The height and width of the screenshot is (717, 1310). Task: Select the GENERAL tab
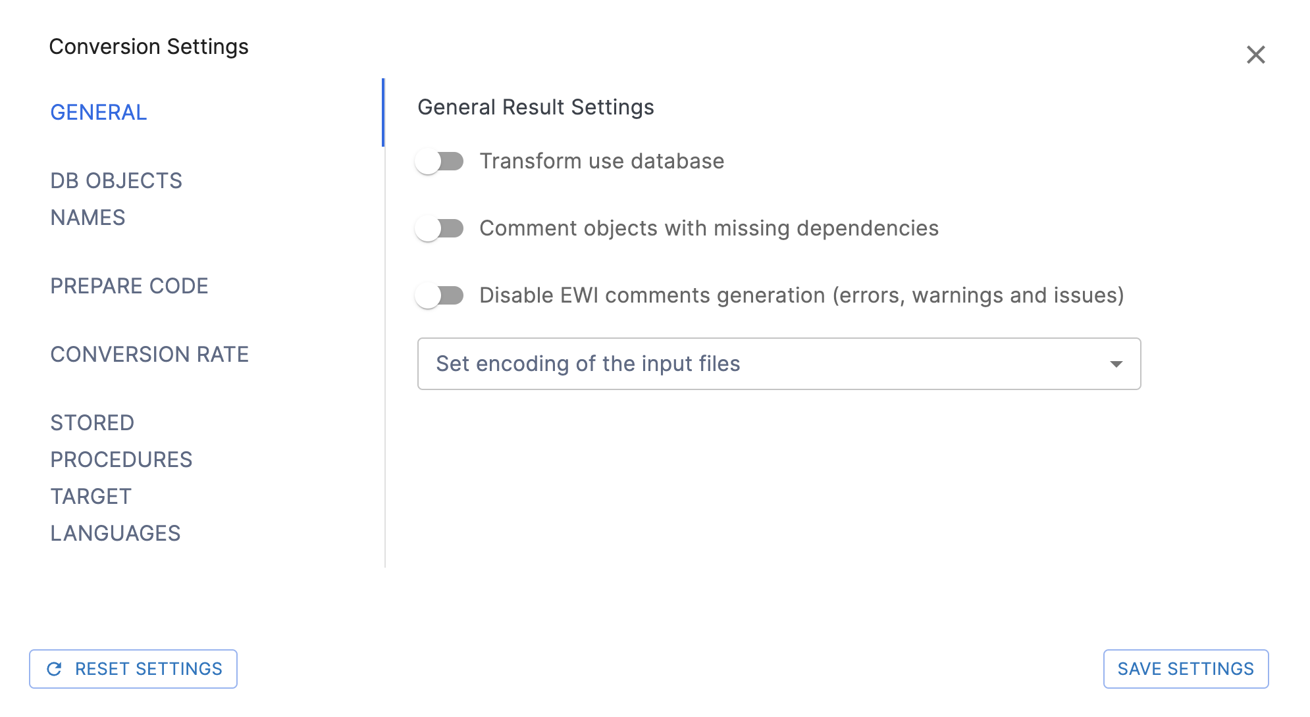[x=99, y=112]
